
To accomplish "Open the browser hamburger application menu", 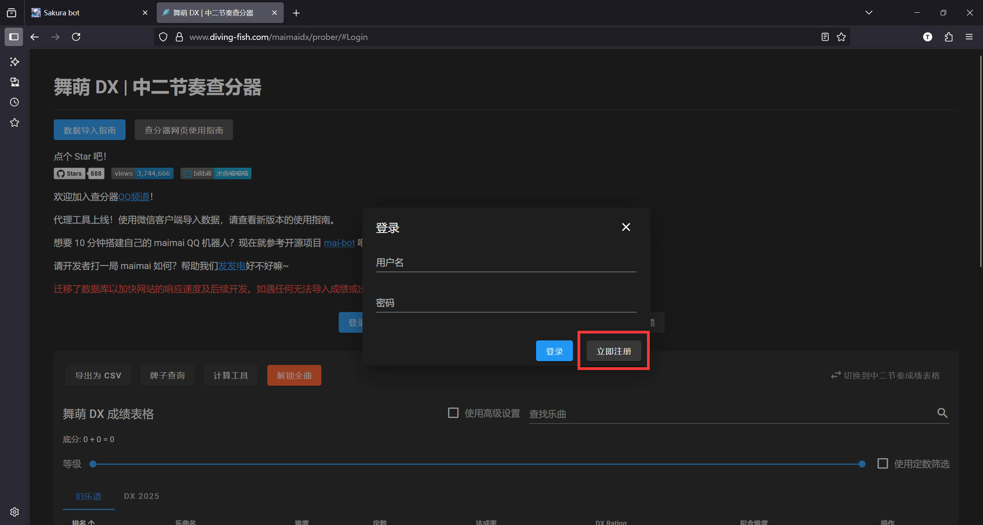I will (969, 37).
